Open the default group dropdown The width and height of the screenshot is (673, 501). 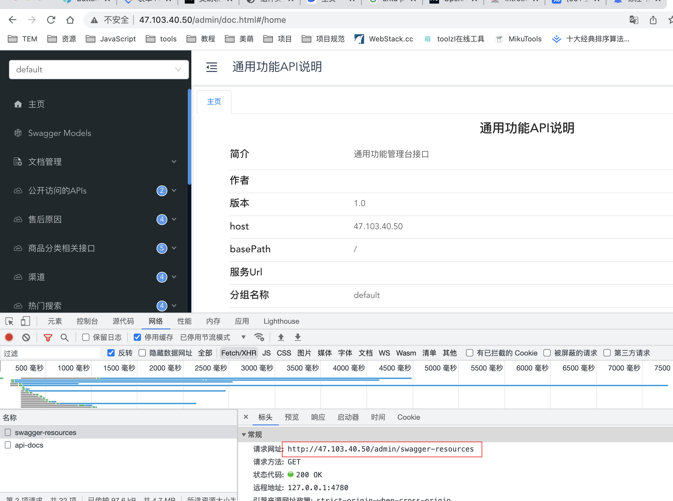[99, 69]
